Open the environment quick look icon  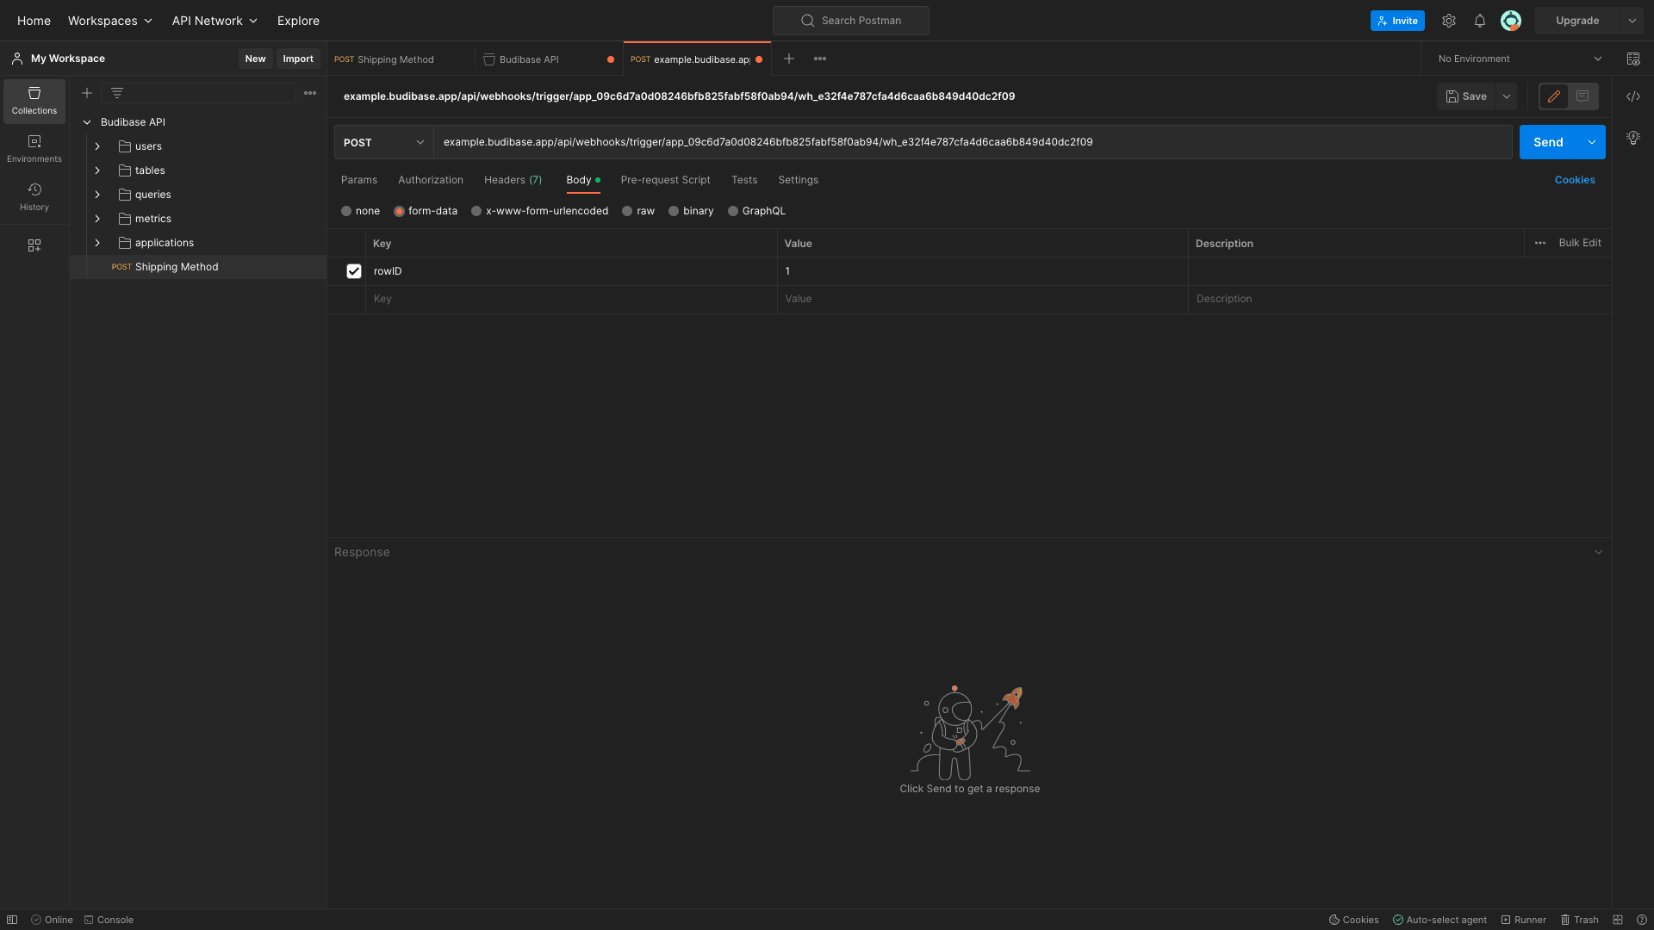coord(1633,59)
